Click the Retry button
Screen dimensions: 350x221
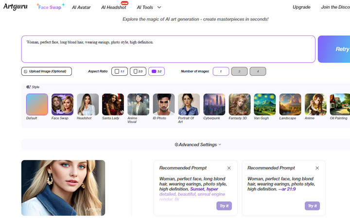[x=334, y=49]
